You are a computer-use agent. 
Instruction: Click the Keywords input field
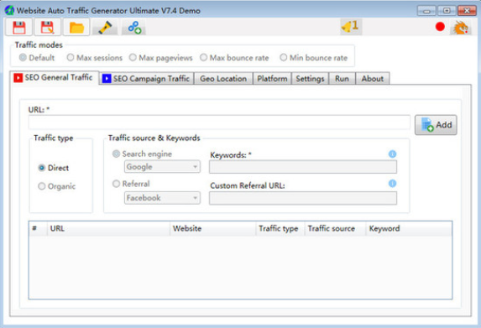303,167
